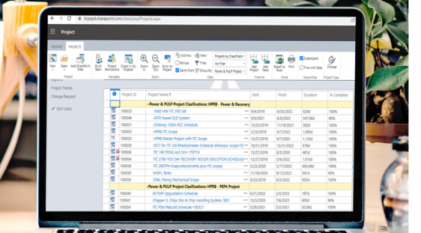Click Export to Excel icon
The height and width of the screenshot is (233, 421).
pyautogui.click(x=279, y=59)
